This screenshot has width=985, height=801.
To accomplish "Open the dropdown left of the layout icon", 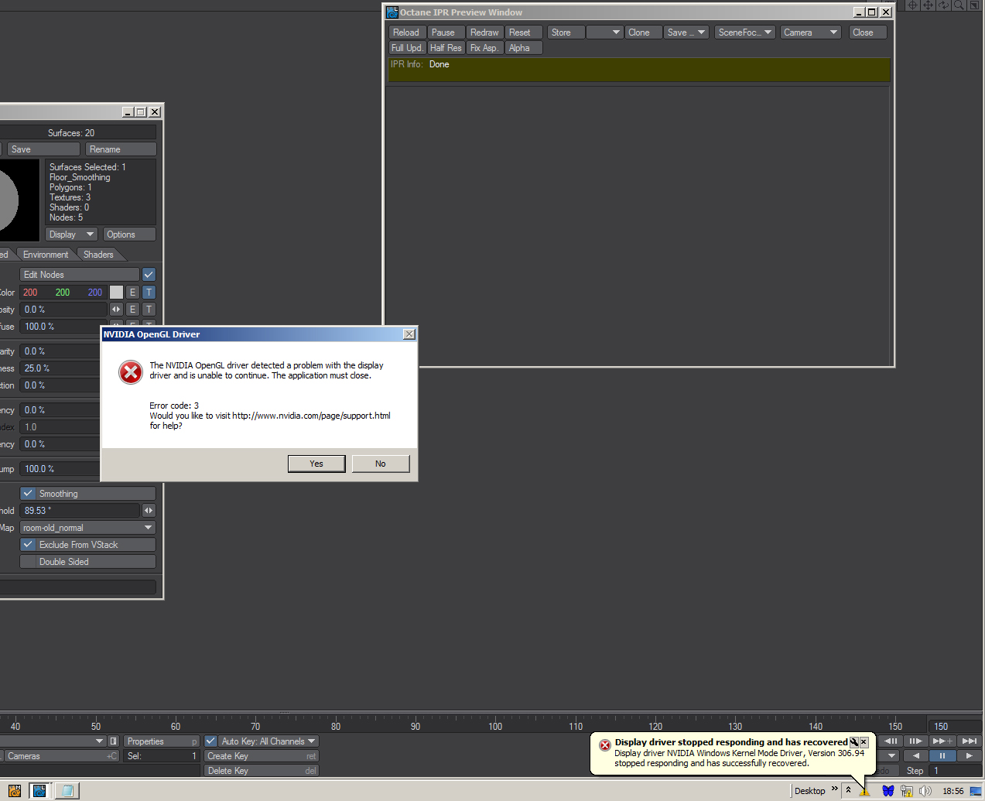I will (x=53, y=741).
